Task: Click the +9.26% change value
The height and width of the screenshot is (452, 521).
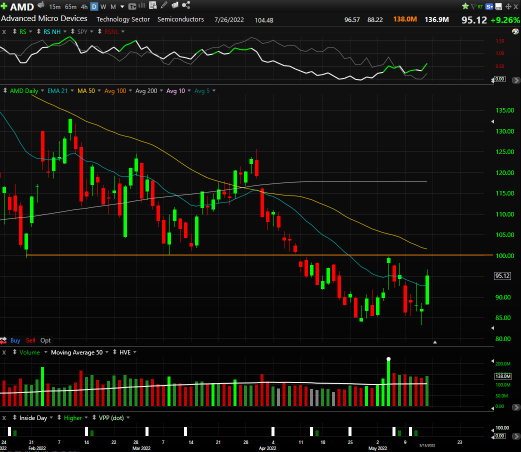Action: tap(505, 20)
